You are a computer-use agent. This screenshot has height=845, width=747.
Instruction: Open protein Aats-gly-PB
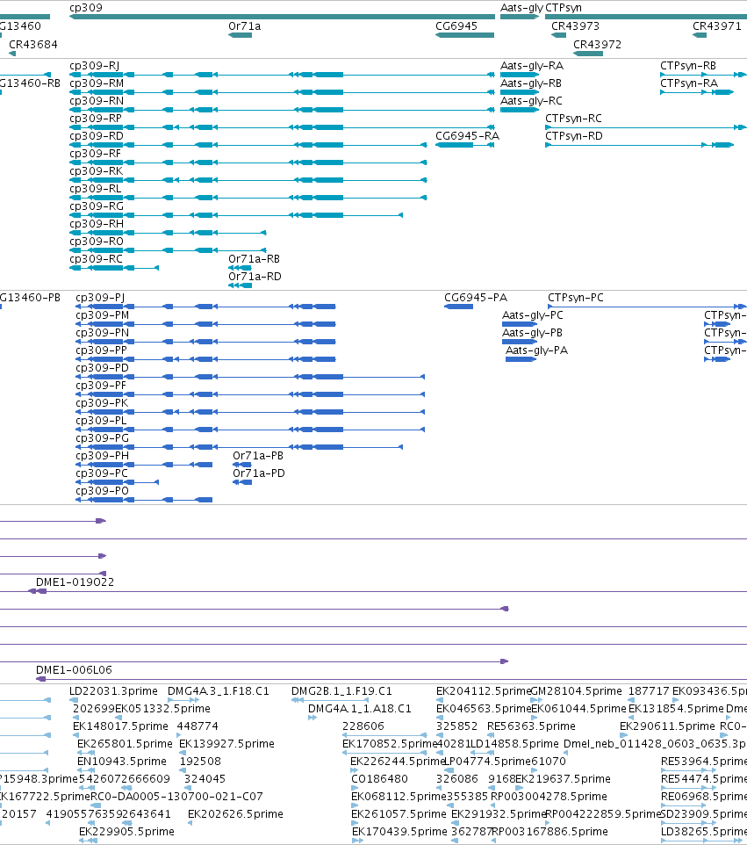[532, 333]
